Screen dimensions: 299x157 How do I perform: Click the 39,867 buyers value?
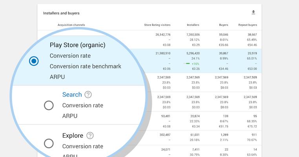(221, 53)
